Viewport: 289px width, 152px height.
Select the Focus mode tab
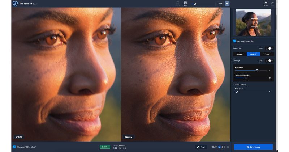[x=267, y=54]
